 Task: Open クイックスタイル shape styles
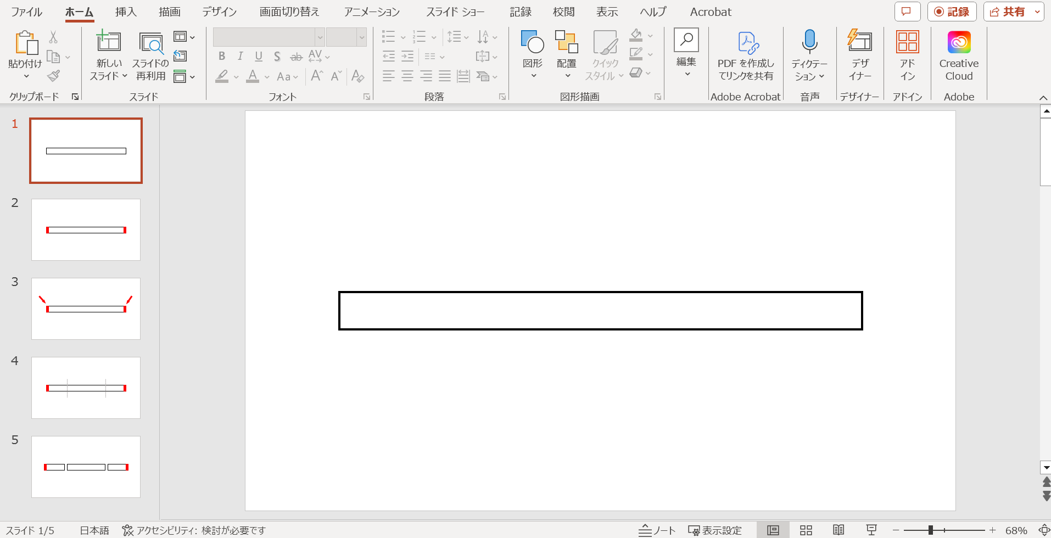pos(603,54)
